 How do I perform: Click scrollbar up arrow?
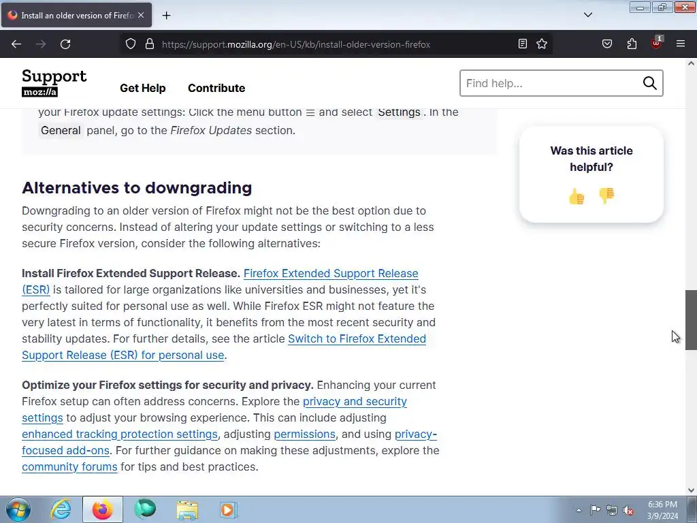pyautogui.click(x=691, y=63)
